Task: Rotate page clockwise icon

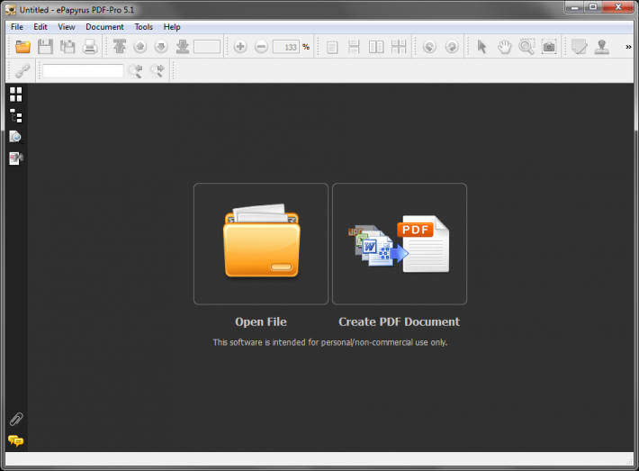Action: click(452, 47)
